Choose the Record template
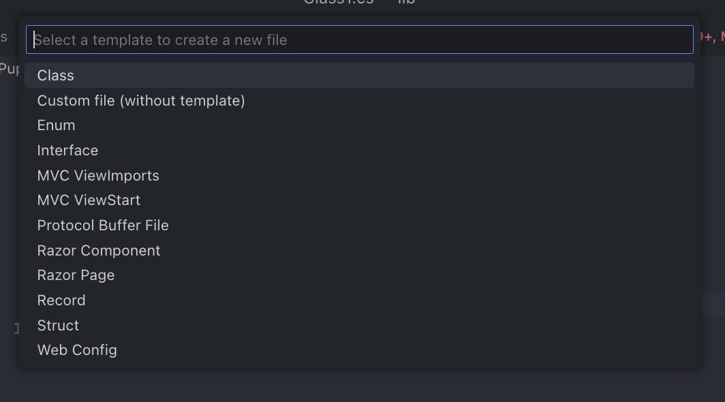This screenshot has width=725, height=402. point(61,300)
